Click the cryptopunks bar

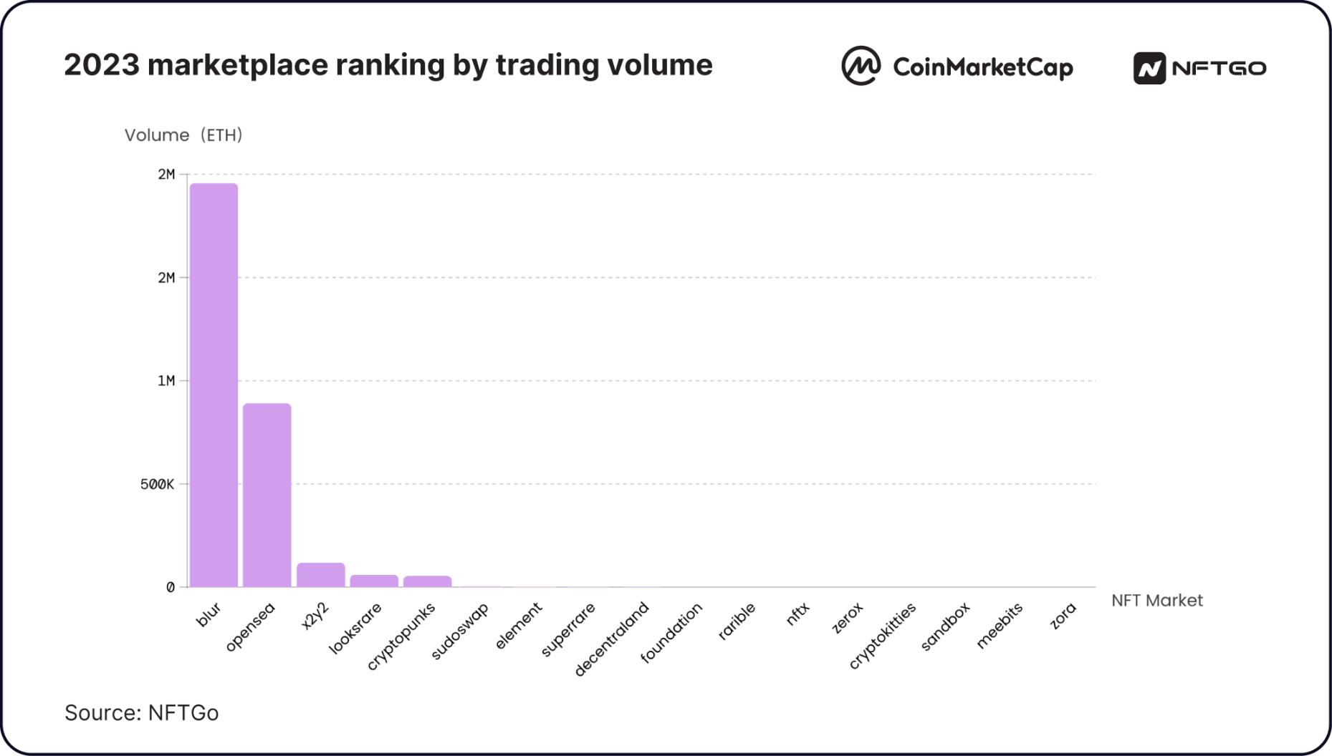427,581
